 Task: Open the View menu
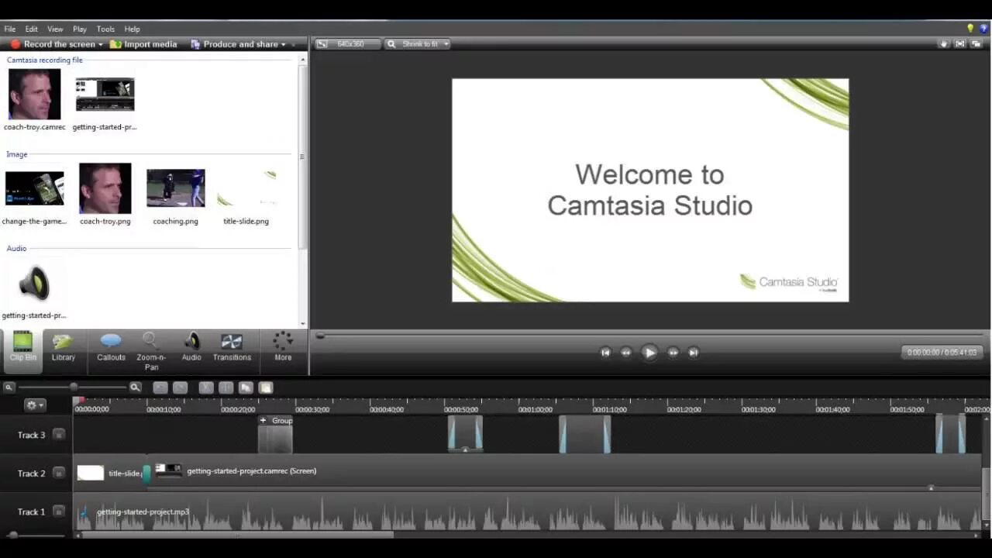coord(55,29)
